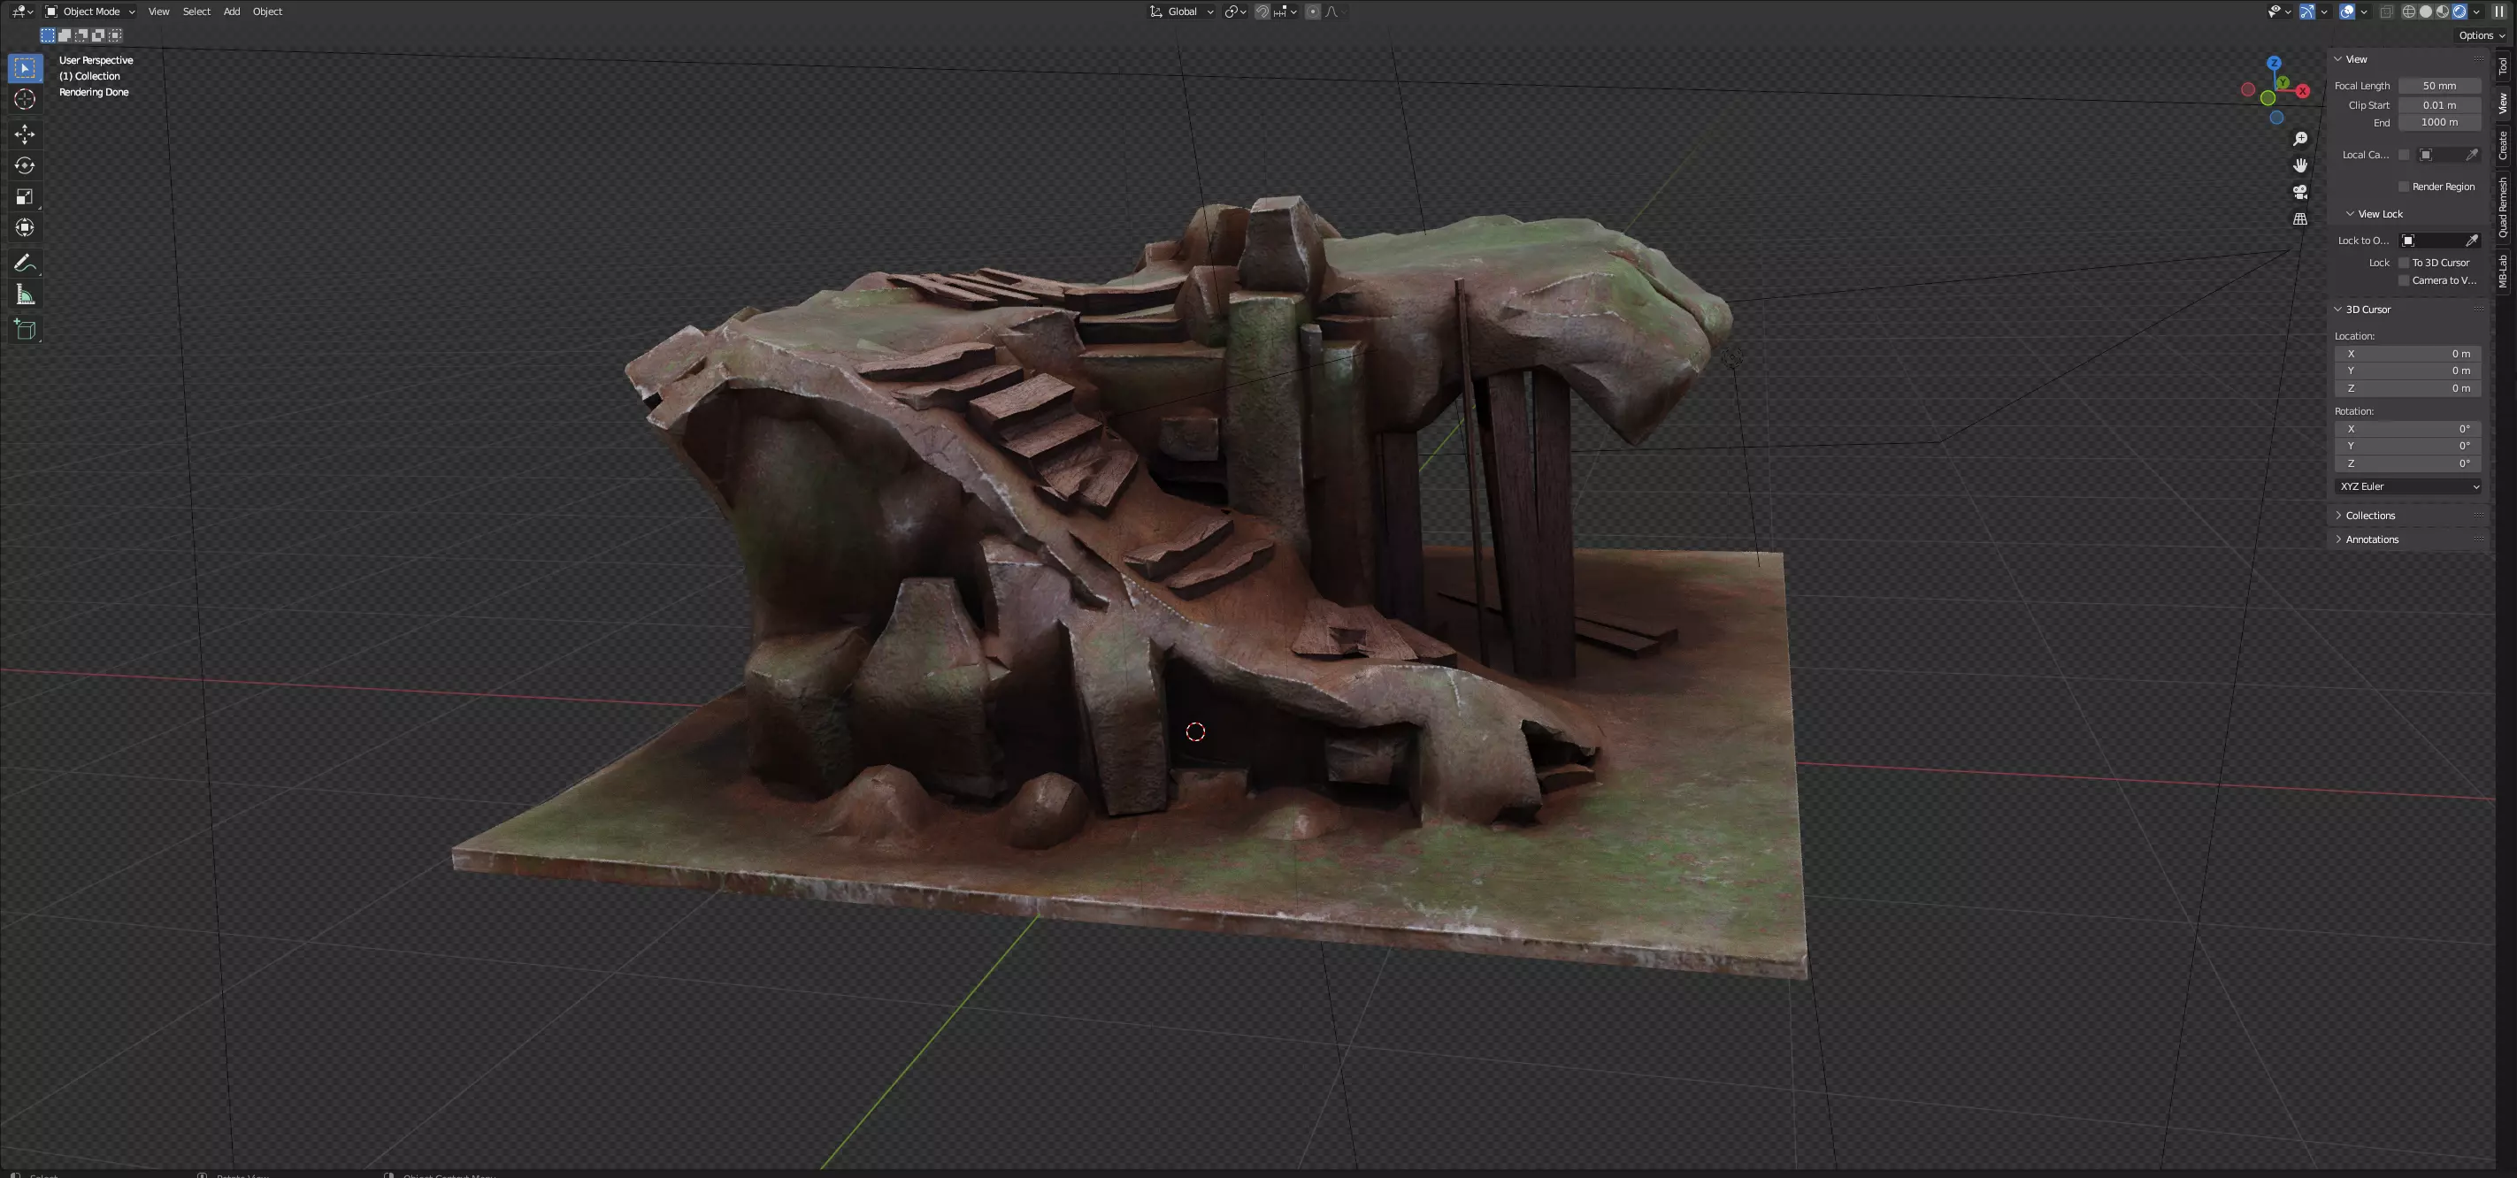The height and width of the screenshot is (1178, 2517).
Task: Open the View menu
Action: [x=158, y=11]
